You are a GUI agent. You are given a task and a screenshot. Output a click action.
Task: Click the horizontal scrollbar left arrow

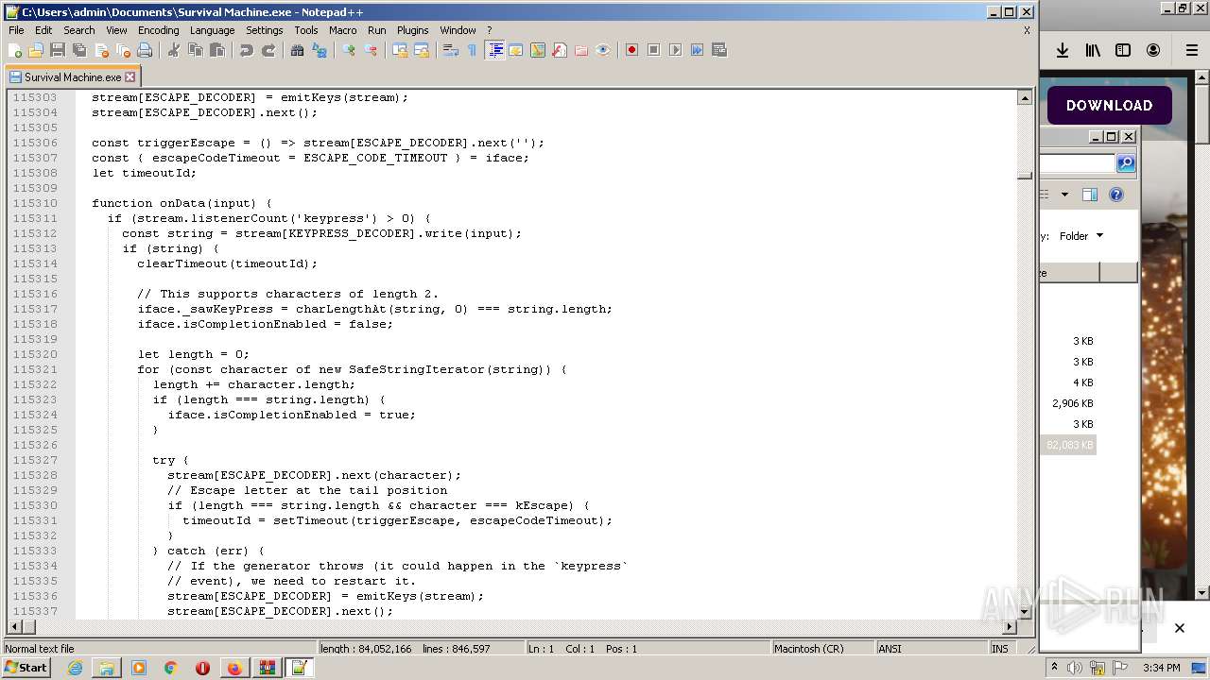pos(12,626)
